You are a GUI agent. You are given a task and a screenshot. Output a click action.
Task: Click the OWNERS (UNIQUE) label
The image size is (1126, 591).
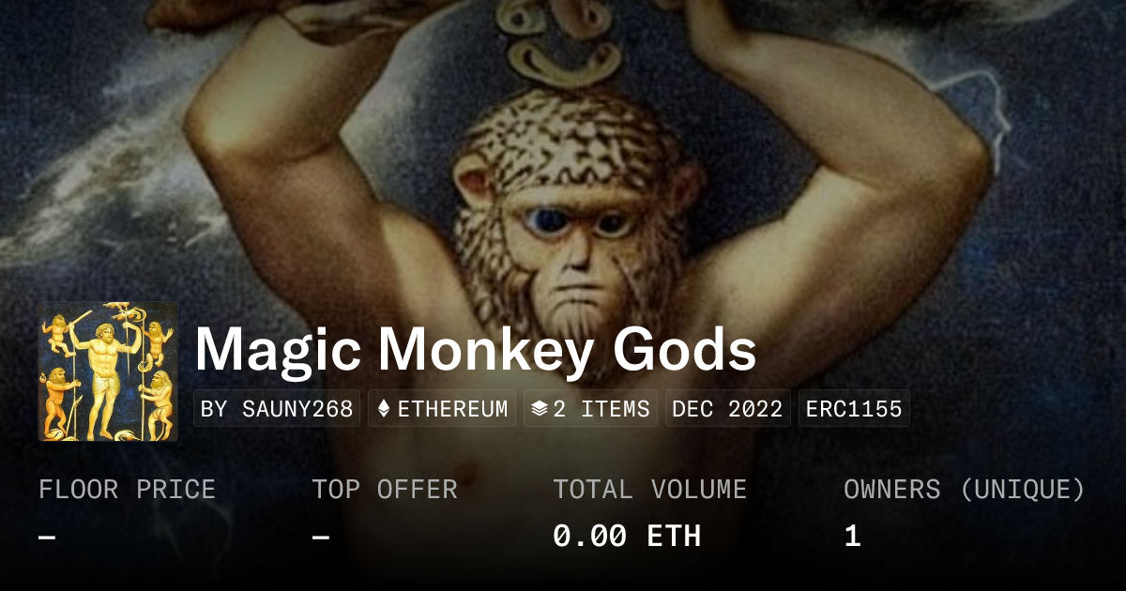pos(965,490)
